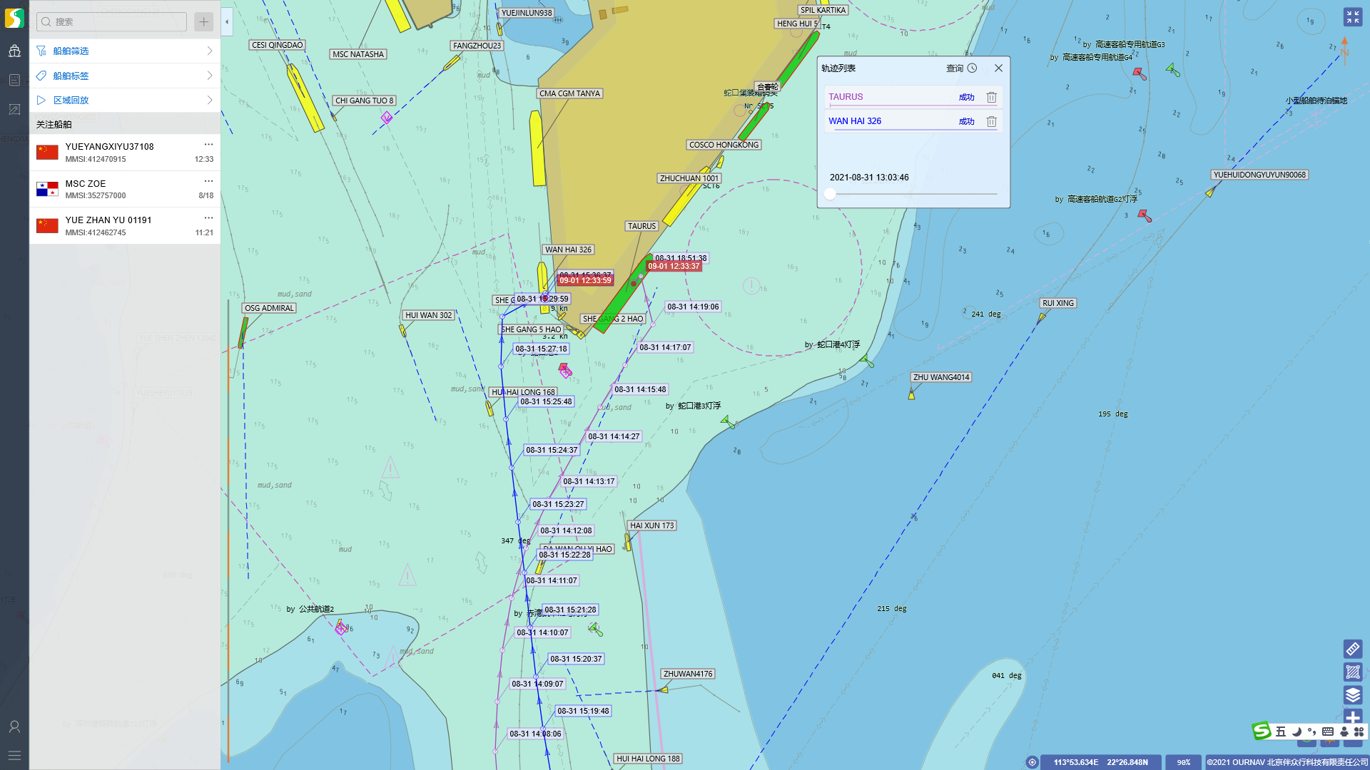Open user profile icon in sidebar
Image resolution: width=1370 pixels, height=770 pixels.
(14, 727)
